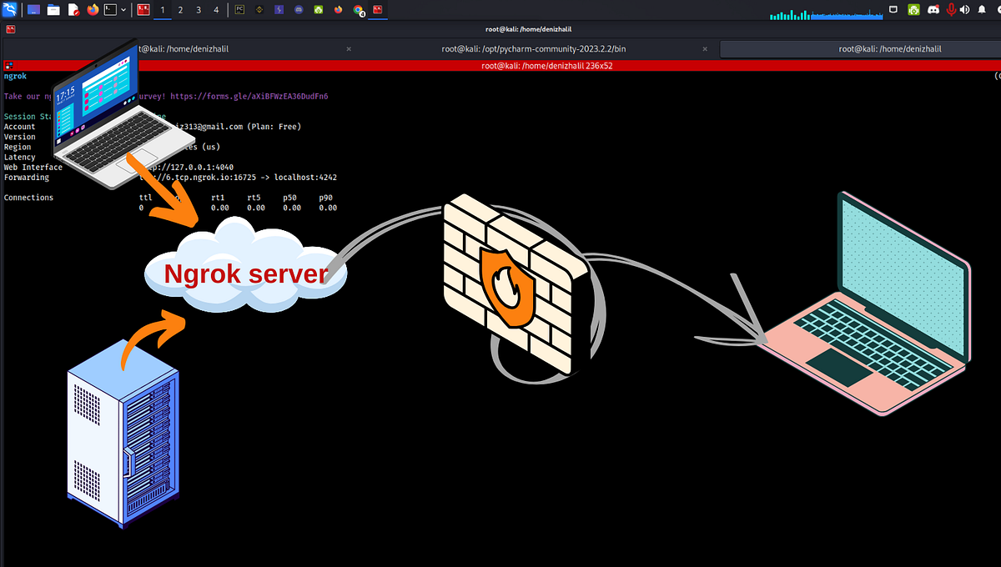Viewport: 1001px width, 567px height.
Task: Click the red alert icon in the taskbar
Action: point(143,9)
